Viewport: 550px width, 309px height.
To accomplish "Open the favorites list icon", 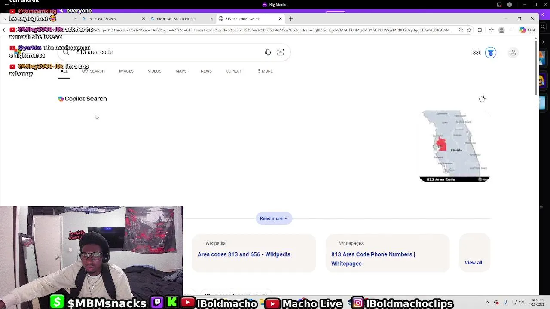I will (x=490, y=30).
